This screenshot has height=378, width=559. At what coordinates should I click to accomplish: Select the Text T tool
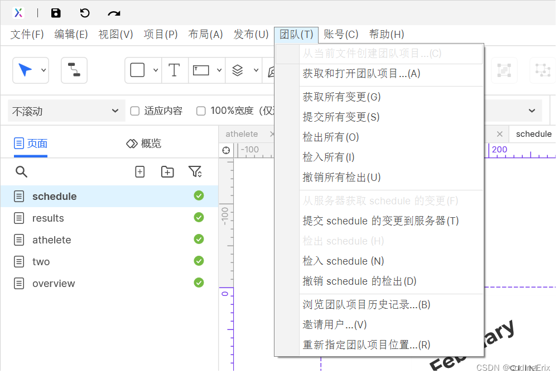[x=174, y=70]
